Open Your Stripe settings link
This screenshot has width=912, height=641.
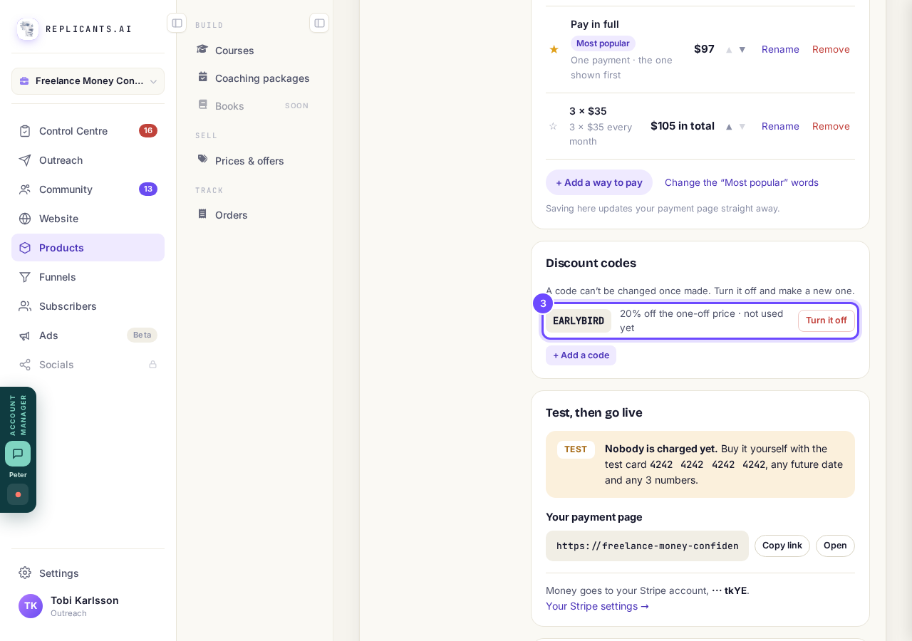pyautogui.click(x=597, y=606)
